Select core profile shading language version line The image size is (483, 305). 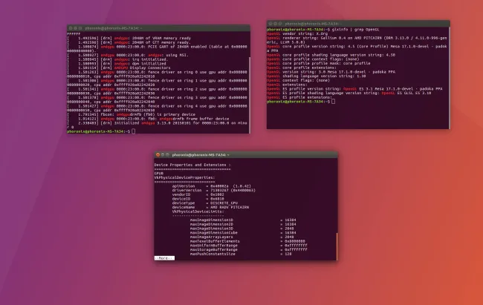point(331,55)
